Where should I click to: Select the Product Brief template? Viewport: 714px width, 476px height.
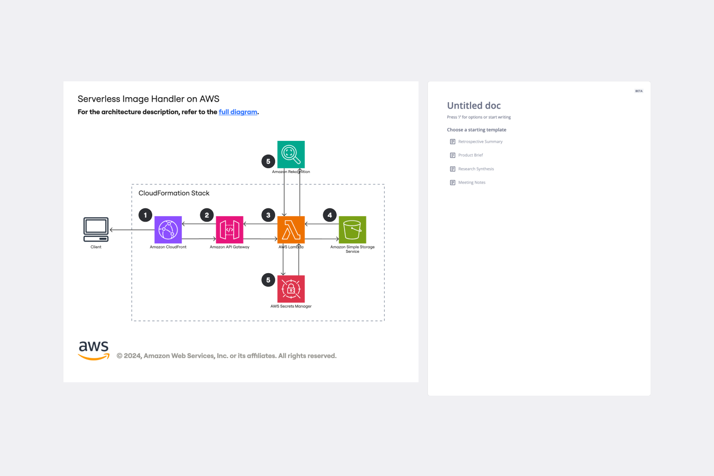(470, 155)
